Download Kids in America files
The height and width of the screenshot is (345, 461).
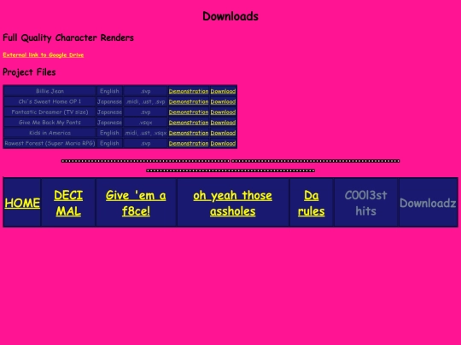[223, 133]
